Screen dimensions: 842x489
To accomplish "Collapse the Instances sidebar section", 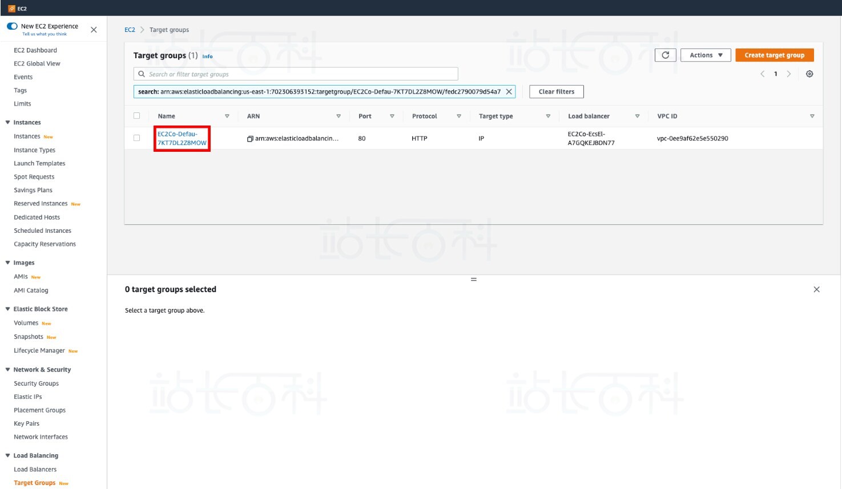I will [x=7, y=123].
